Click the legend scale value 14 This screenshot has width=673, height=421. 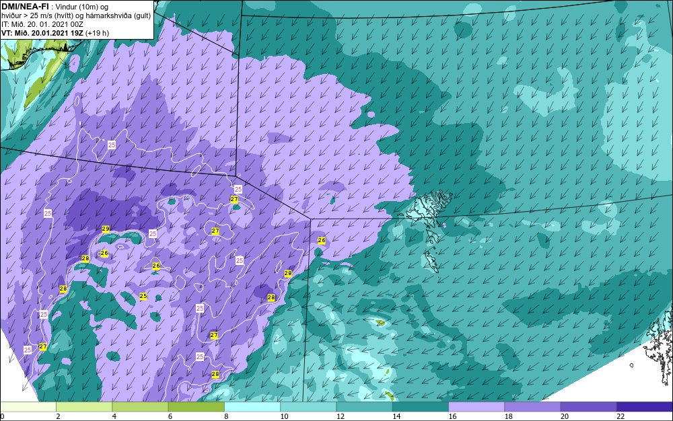[x=396, y=416]
